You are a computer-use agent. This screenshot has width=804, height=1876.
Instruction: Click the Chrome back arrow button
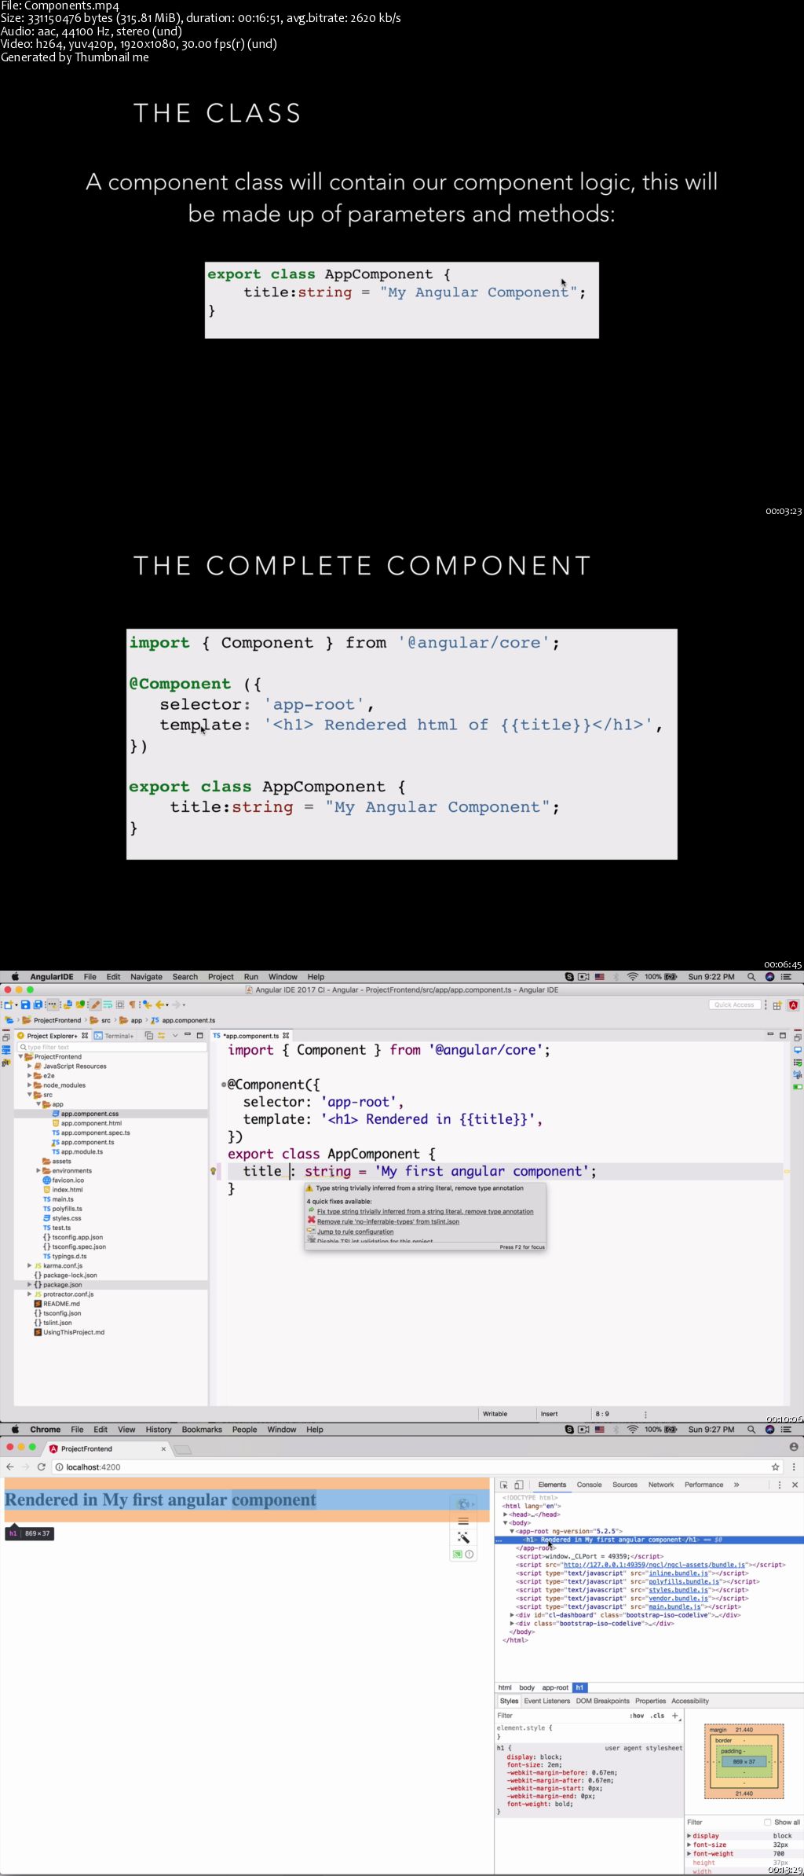click(x=9, y=1467)
